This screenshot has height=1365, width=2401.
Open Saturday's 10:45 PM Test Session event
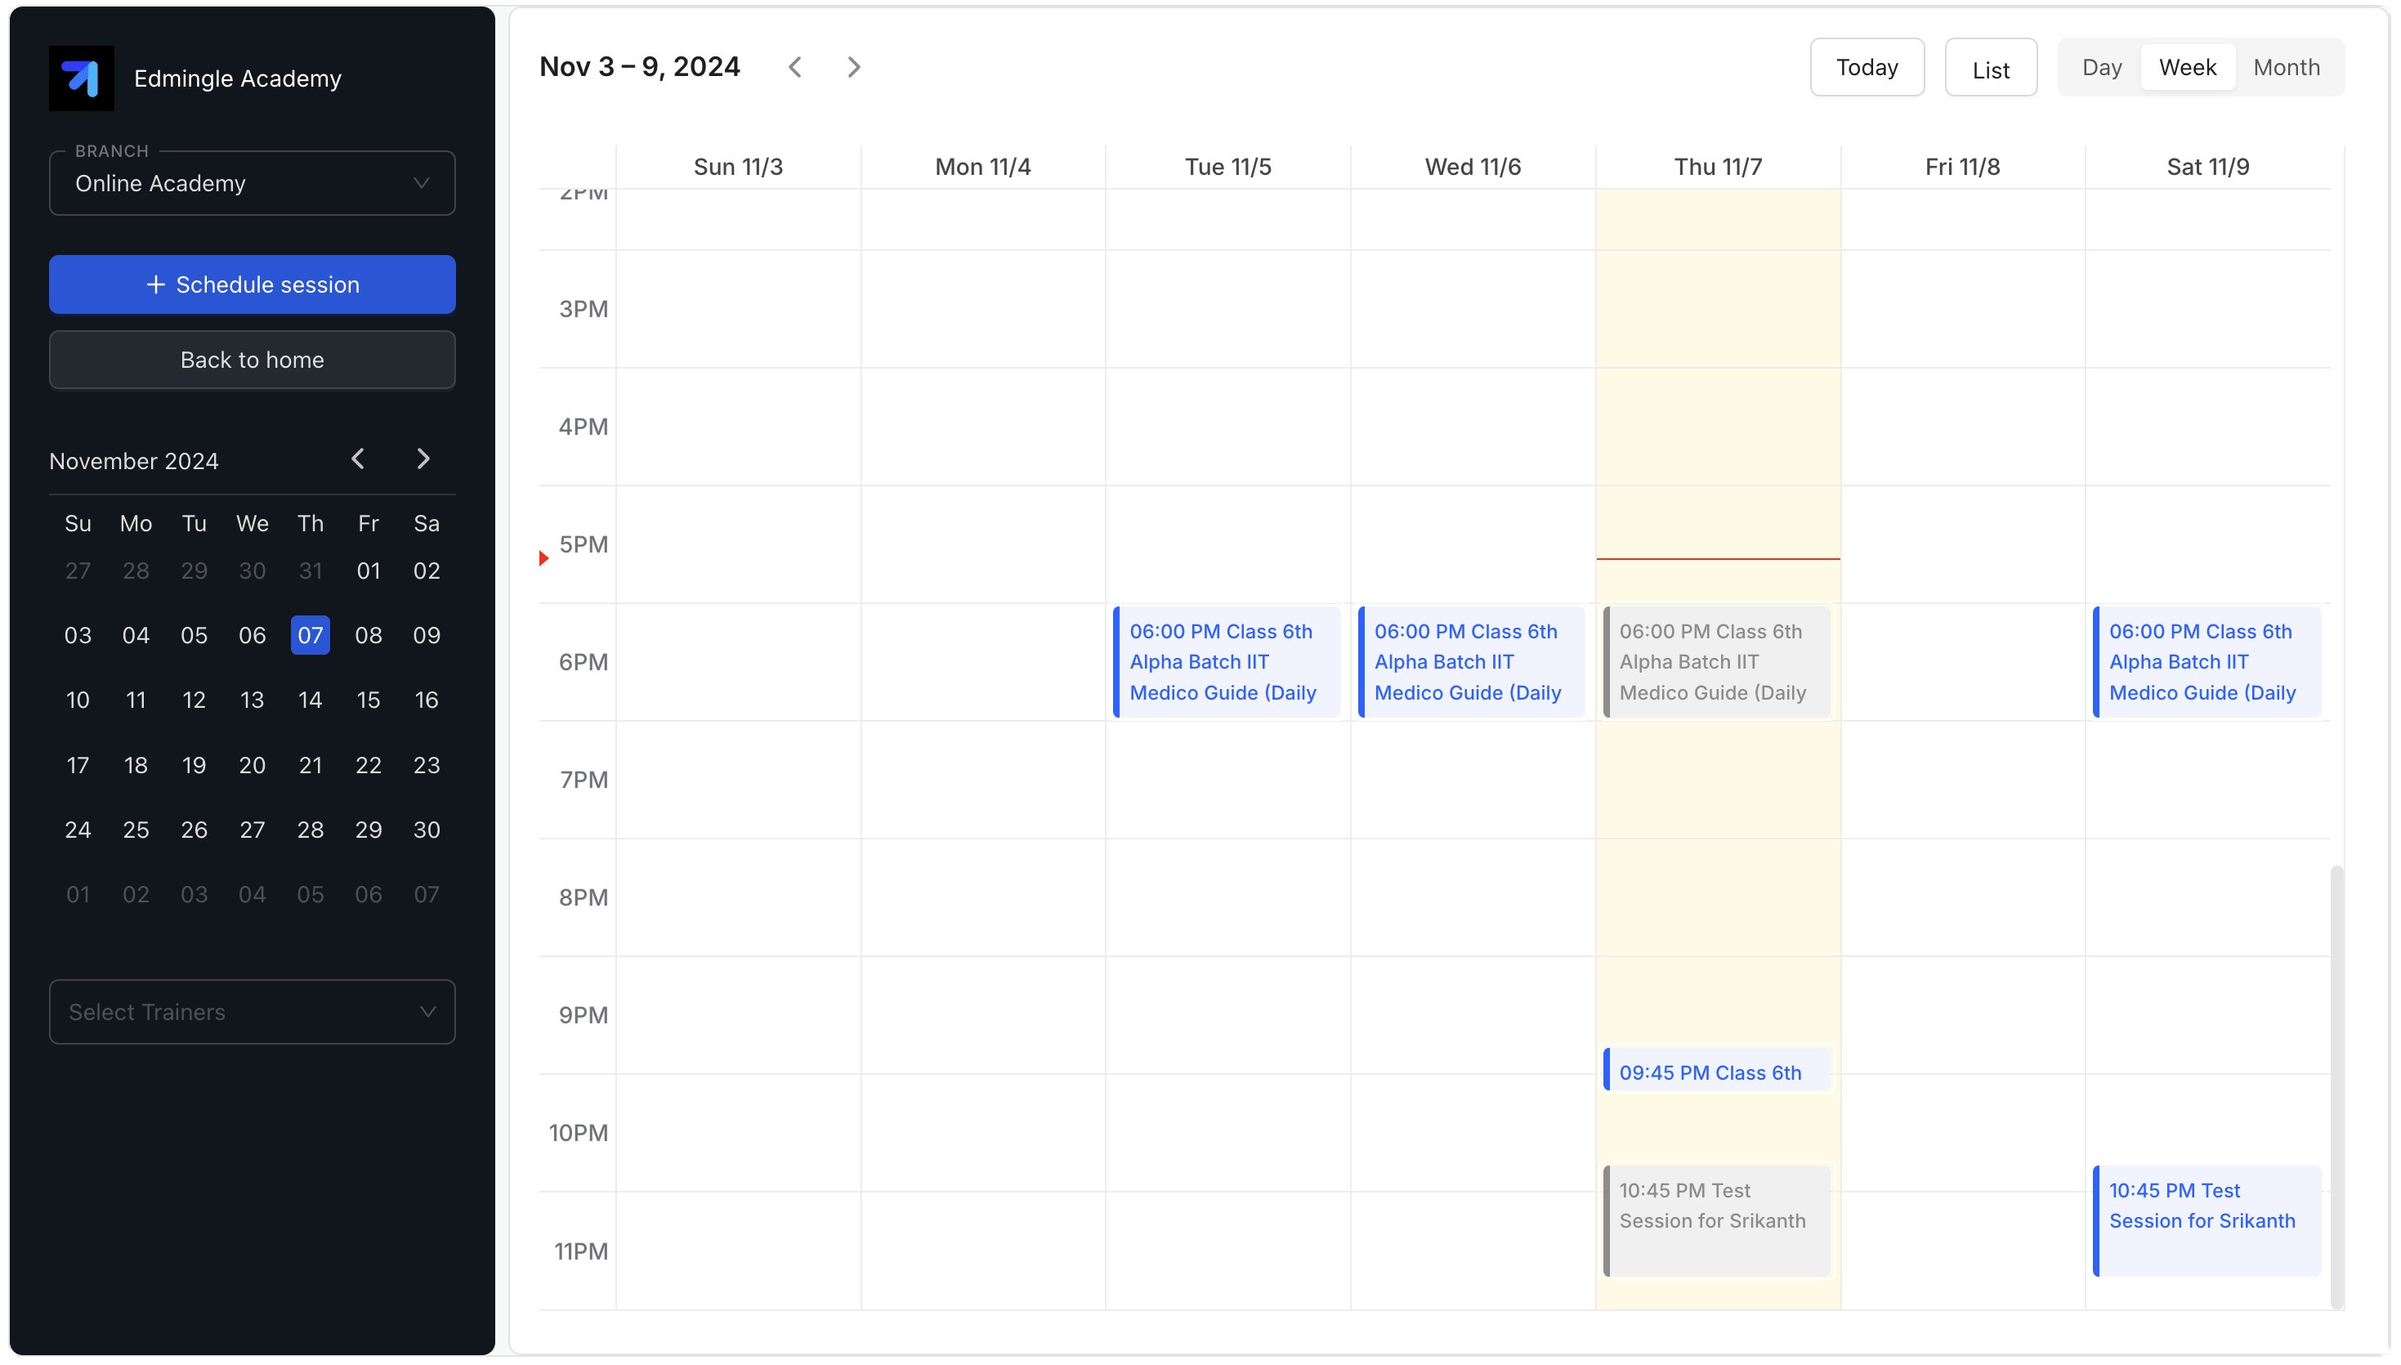[x=2206, y=1220]
